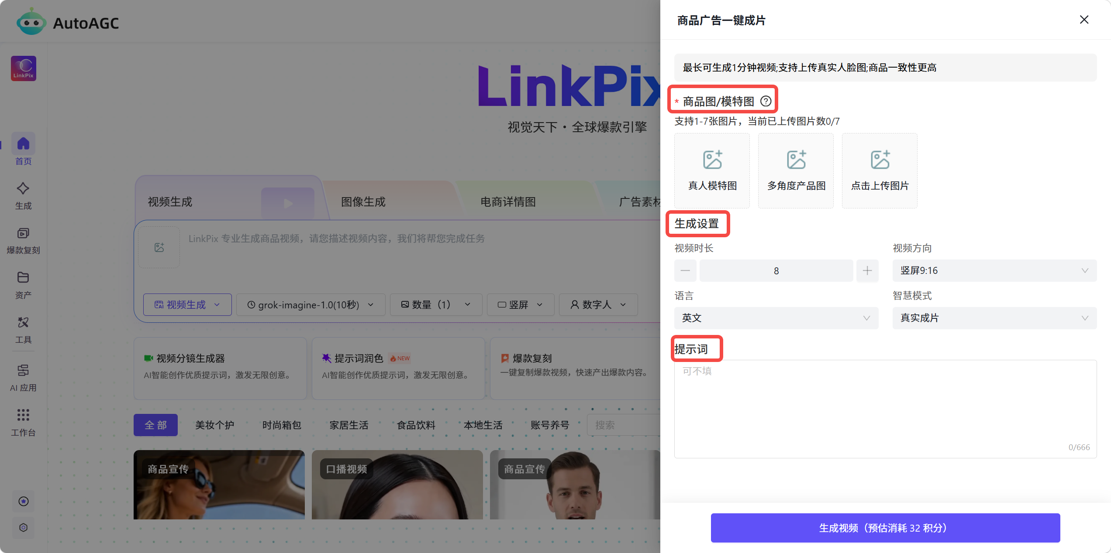The height and width of the screenshot is (553, 1111).
Task: Click the image upload box in prompt area
Action: click(159, 247)
